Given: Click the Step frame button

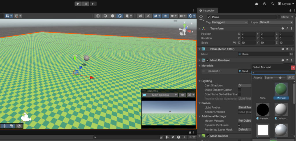Looking at the screenshot, I should pyautogui.click(x=93, y=4).
